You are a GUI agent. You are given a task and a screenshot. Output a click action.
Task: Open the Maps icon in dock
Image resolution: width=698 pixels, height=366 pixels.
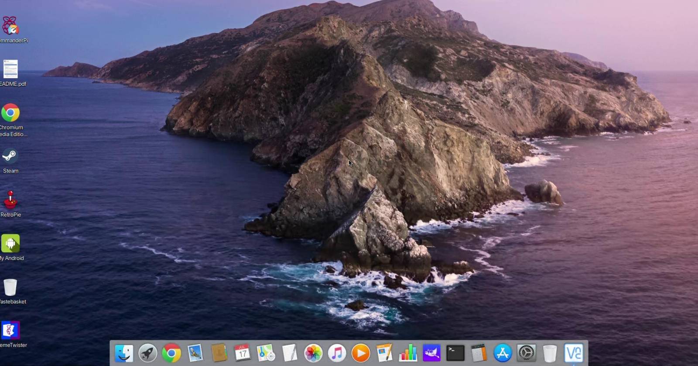click(266, 353)
